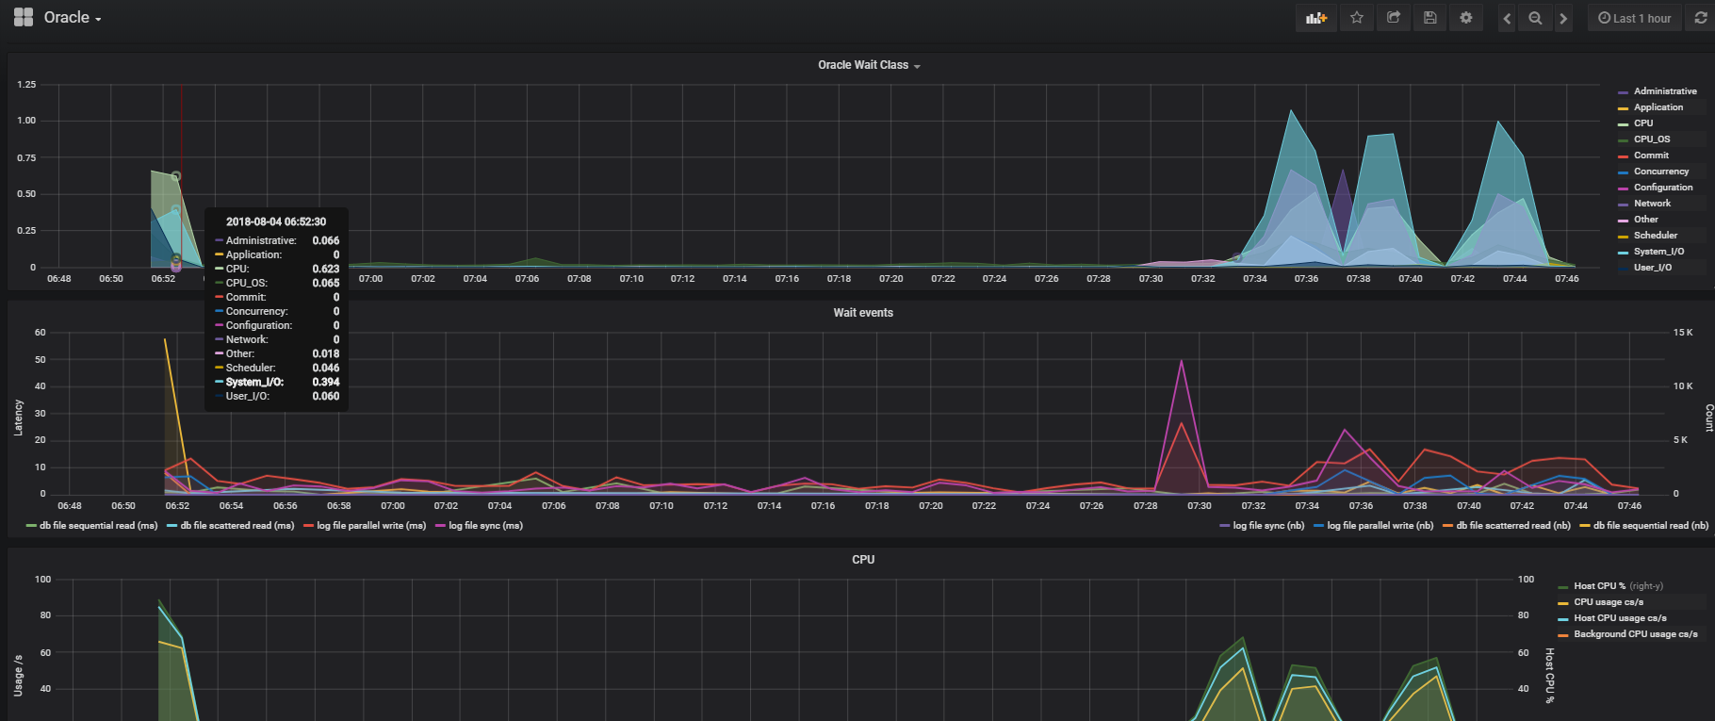
Task: Toggle CPU usage cs/s legend entry
Action: point(1609,602)
